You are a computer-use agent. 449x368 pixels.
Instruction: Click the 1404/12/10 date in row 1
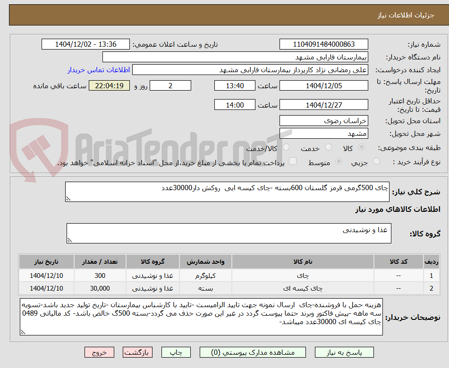pyautogui.click(x=46, y=276)
